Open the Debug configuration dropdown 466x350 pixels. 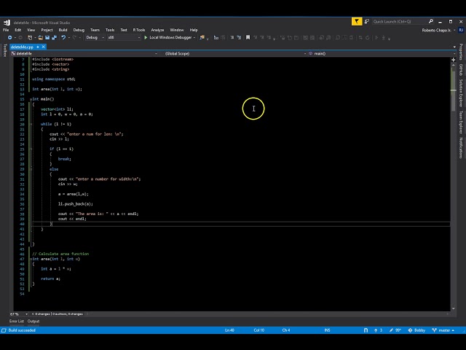click(x=95, y=37)
